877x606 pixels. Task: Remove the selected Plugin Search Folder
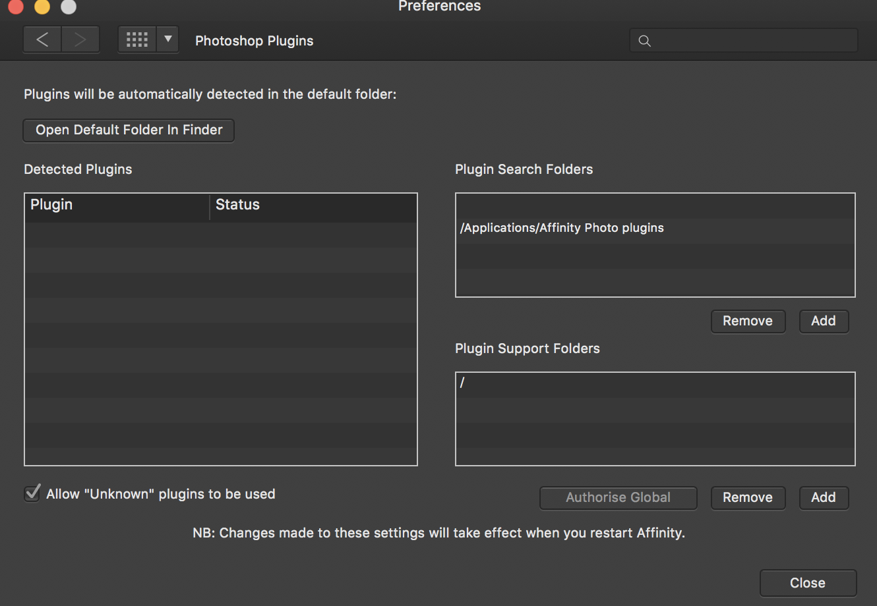pyautogui.click(x=748, y=321)
